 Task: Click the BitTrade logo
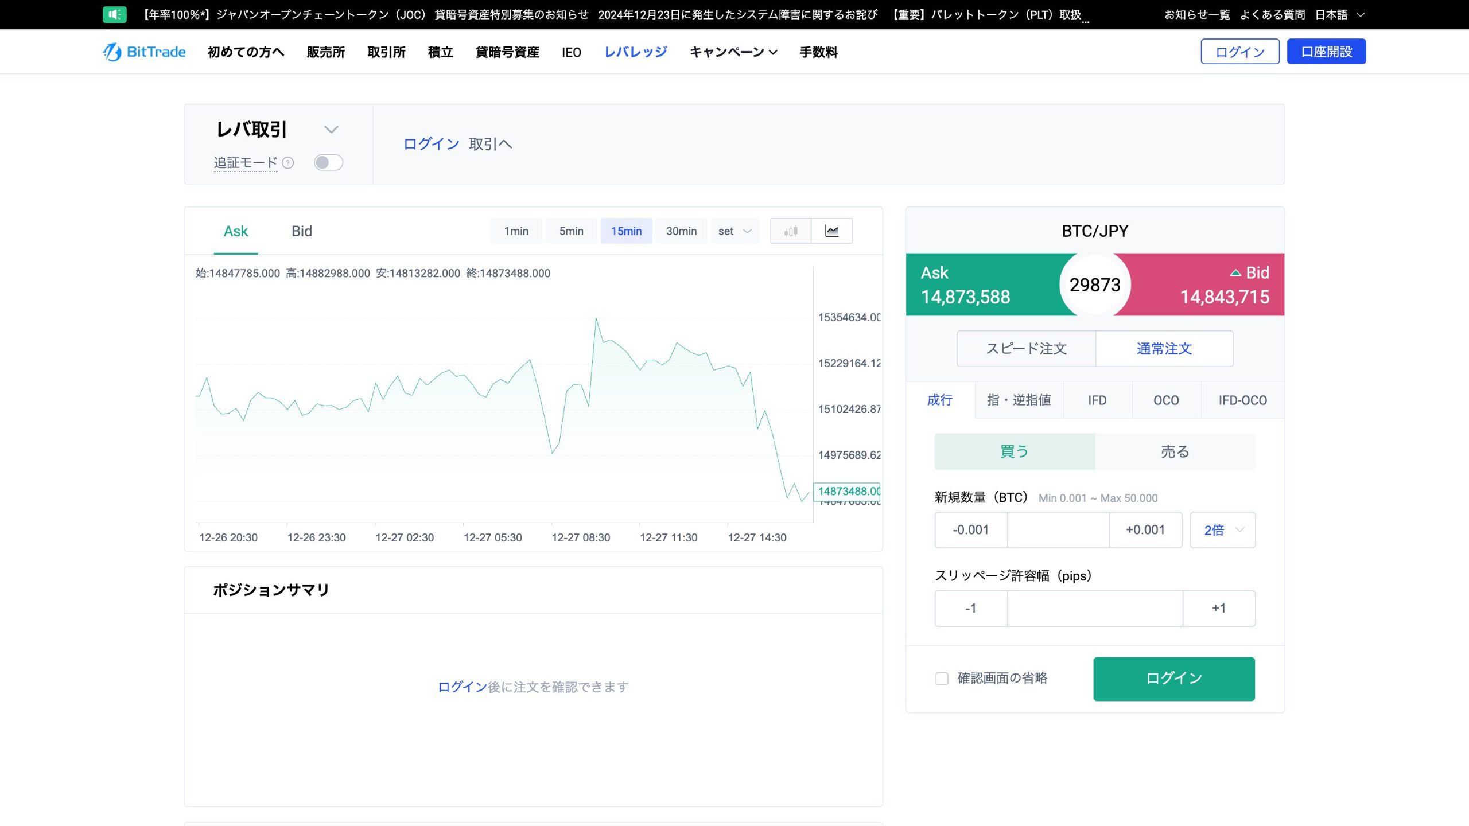click(x=145, y=52)
